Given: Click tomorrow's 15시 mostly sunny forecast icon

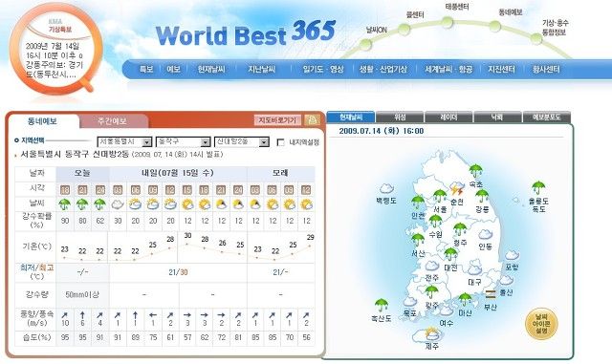Looking at the screenshot, I should coord(187,204).
